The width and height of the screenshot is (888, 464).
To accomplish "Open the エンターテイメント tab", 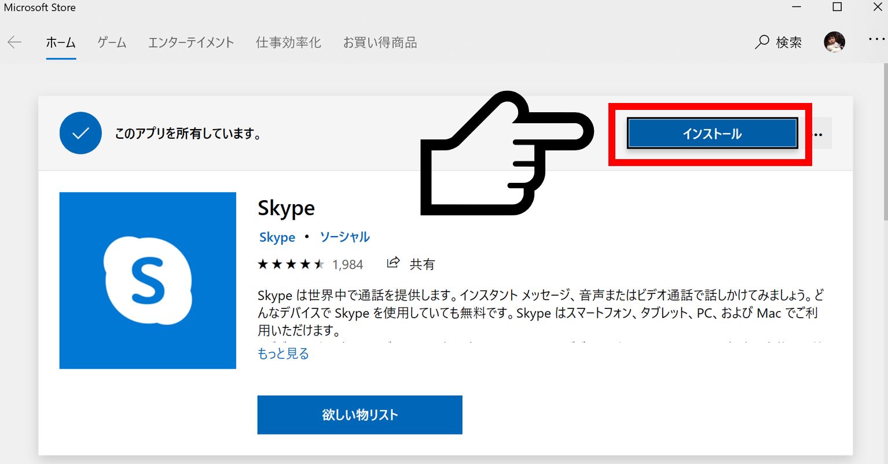I will pos(191,42).
